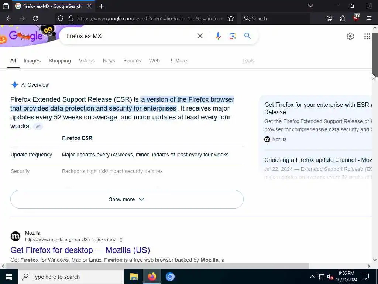Image resolution: width=378 pixels, height=284 pixels.
Task: Start Google voice search microphone
Action: tap(218, 36)
